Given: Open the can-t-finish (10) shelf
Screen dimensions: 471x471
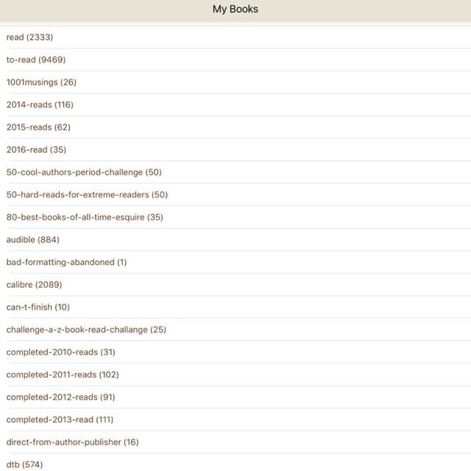Looking at the screenshot, I should (38, 307).
